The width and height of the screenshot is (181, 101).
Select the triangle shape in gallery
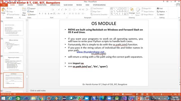coord(112,11)
